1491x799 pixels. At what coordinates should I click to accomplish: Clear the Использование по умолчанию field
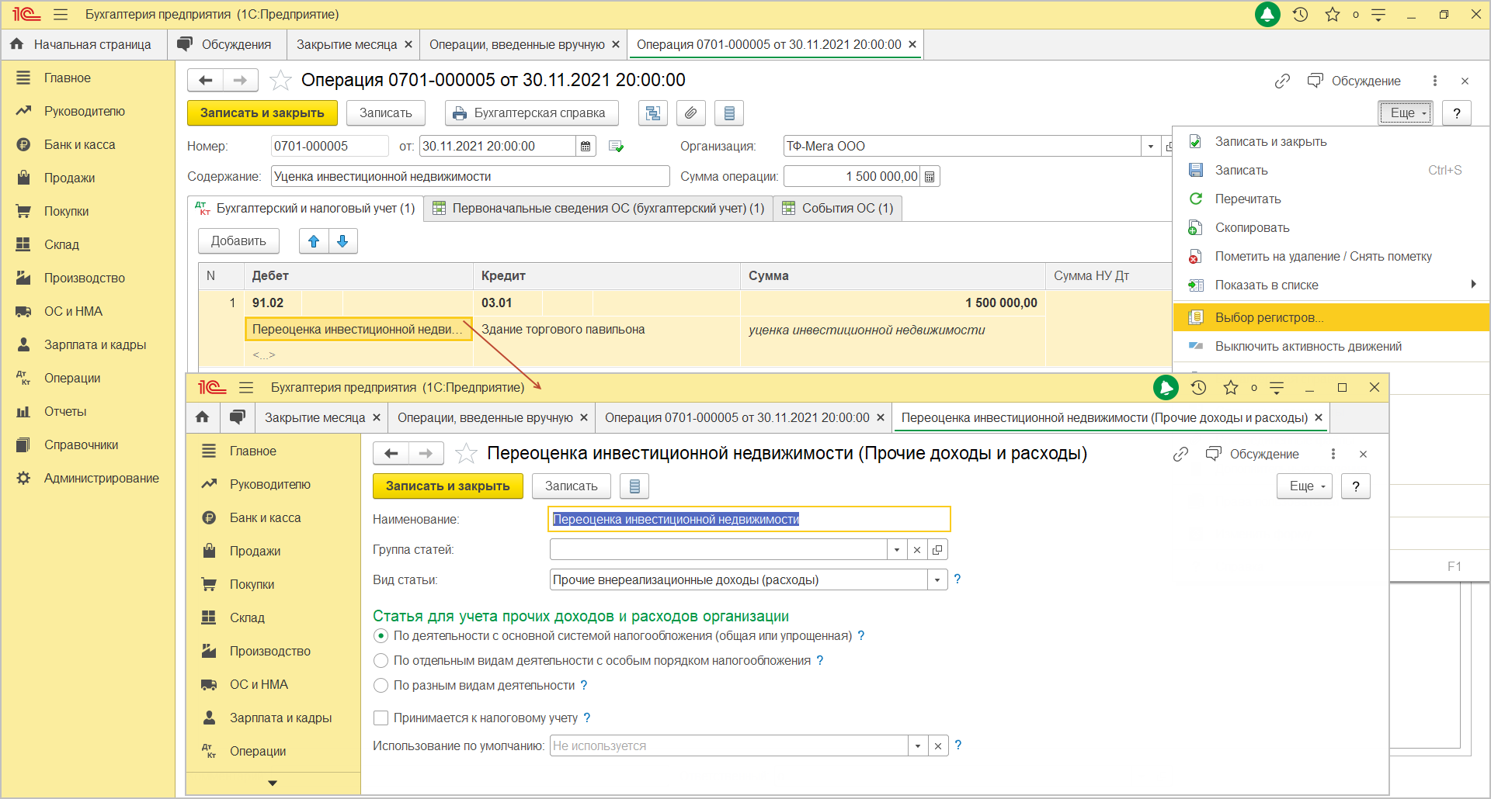pyautogui.click(x=938, y=746)
